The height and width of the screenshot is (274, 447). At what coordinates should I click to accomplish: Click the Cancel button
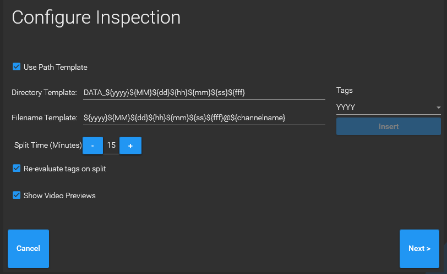tap(28, 249)
